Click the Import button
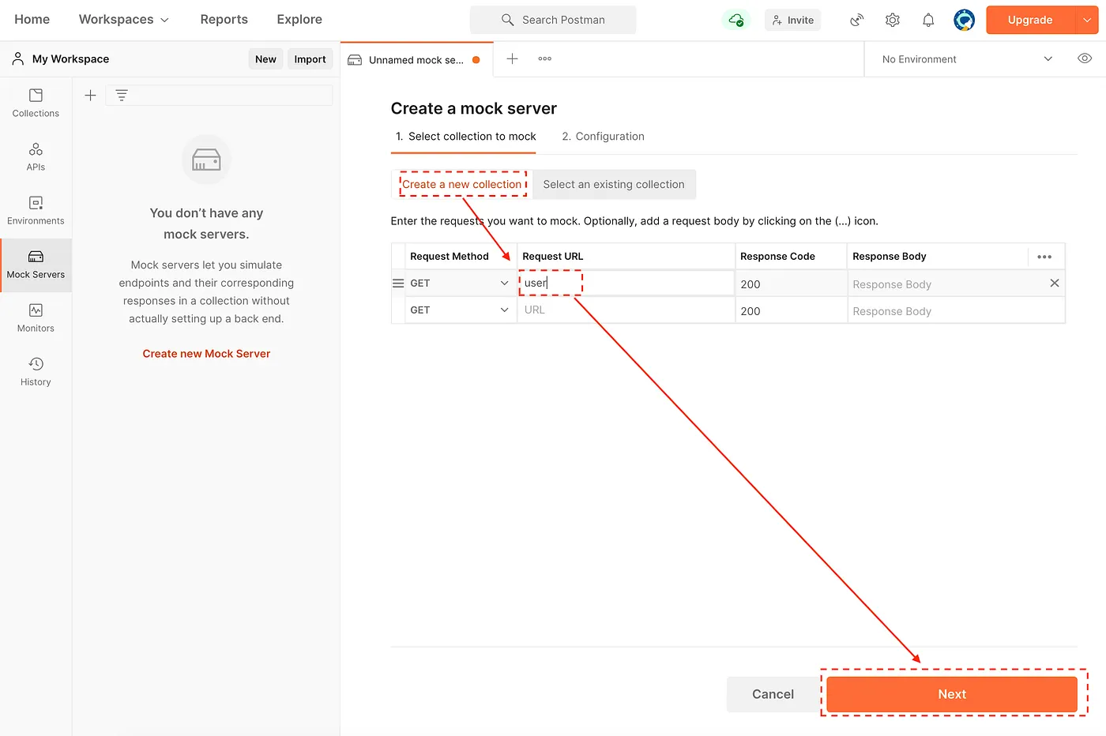 [310, 59]
